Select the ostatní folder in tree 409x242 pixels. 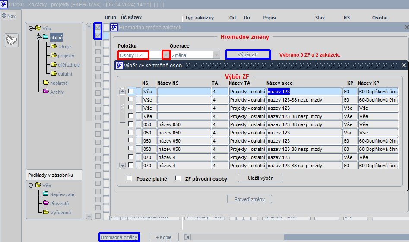click(x=65, y=74)
